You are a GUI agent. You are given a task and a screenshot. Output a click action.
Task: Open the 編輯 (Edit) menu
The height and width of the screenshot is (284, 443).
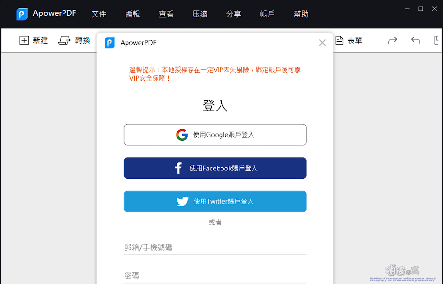tap(133, 14)
